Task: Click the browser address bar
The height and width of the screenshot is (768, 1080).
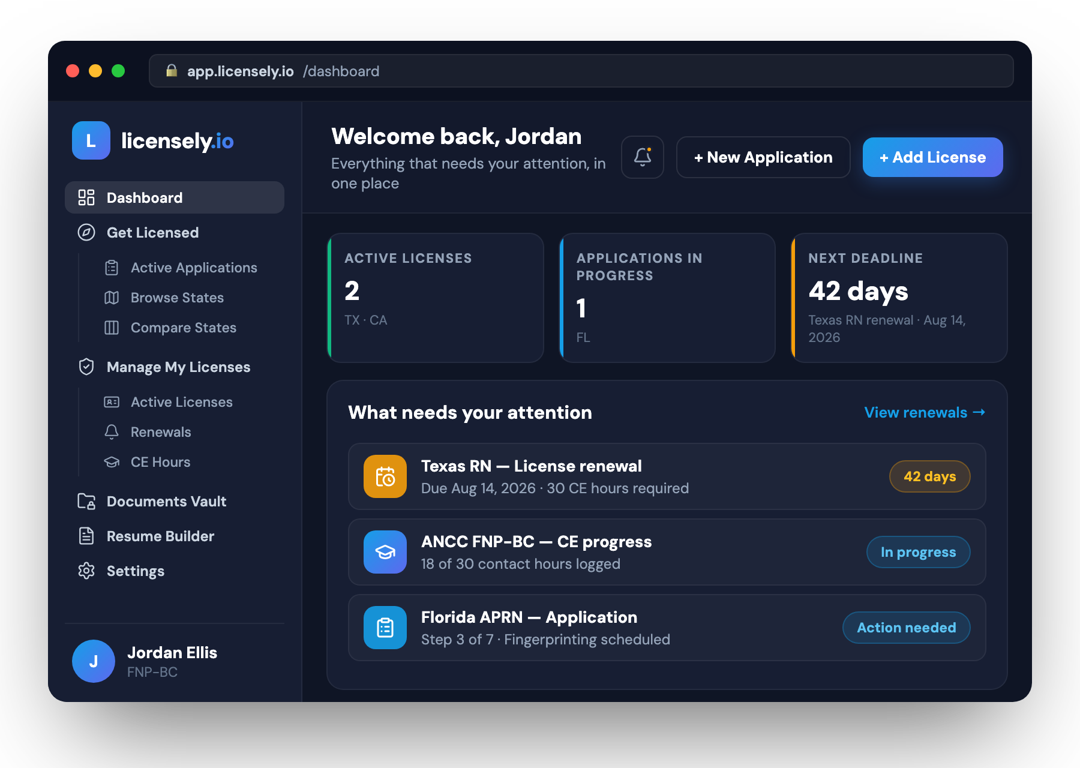Action: [x=581, y=71]
